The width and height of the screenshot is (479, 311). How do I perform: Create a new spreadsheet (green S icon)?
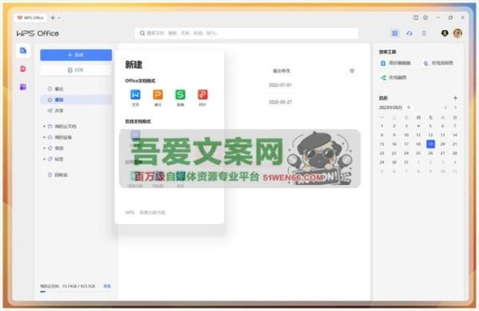[181, 95]
